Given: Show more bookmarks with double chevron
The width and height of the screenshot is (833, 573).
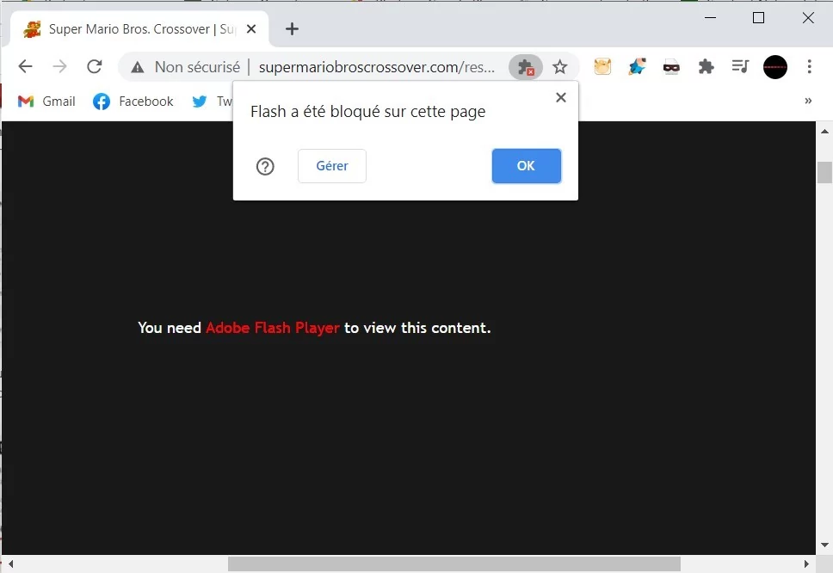Looking at the screenshot, I should (x=808, y=101).
